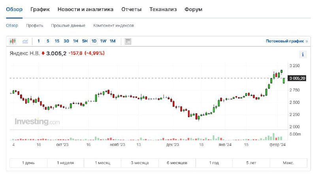The width and height of the screenshot is (316, 176).
Task: Set chart range to Макс.
Action: pos(288,163)
